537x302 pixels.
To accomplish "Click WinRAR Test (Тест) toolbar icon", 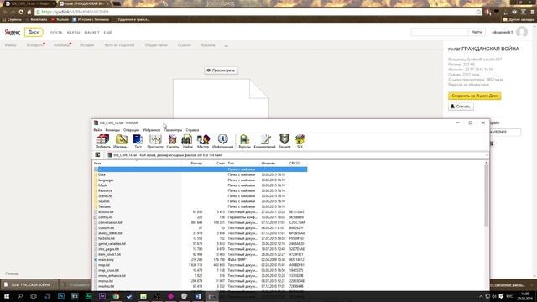I will [138, 141].
